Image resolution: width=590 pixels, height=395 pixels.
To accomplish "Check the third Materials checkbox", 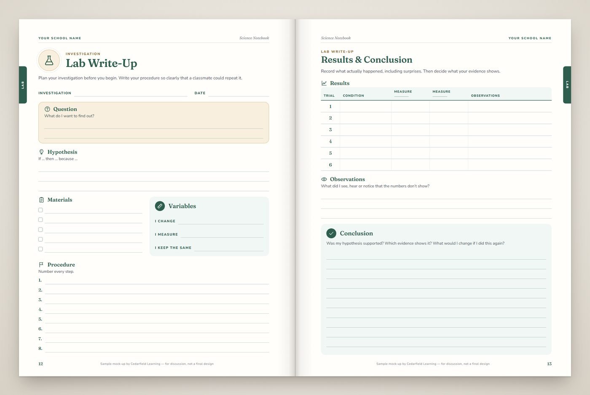I will tap(40, 230).
